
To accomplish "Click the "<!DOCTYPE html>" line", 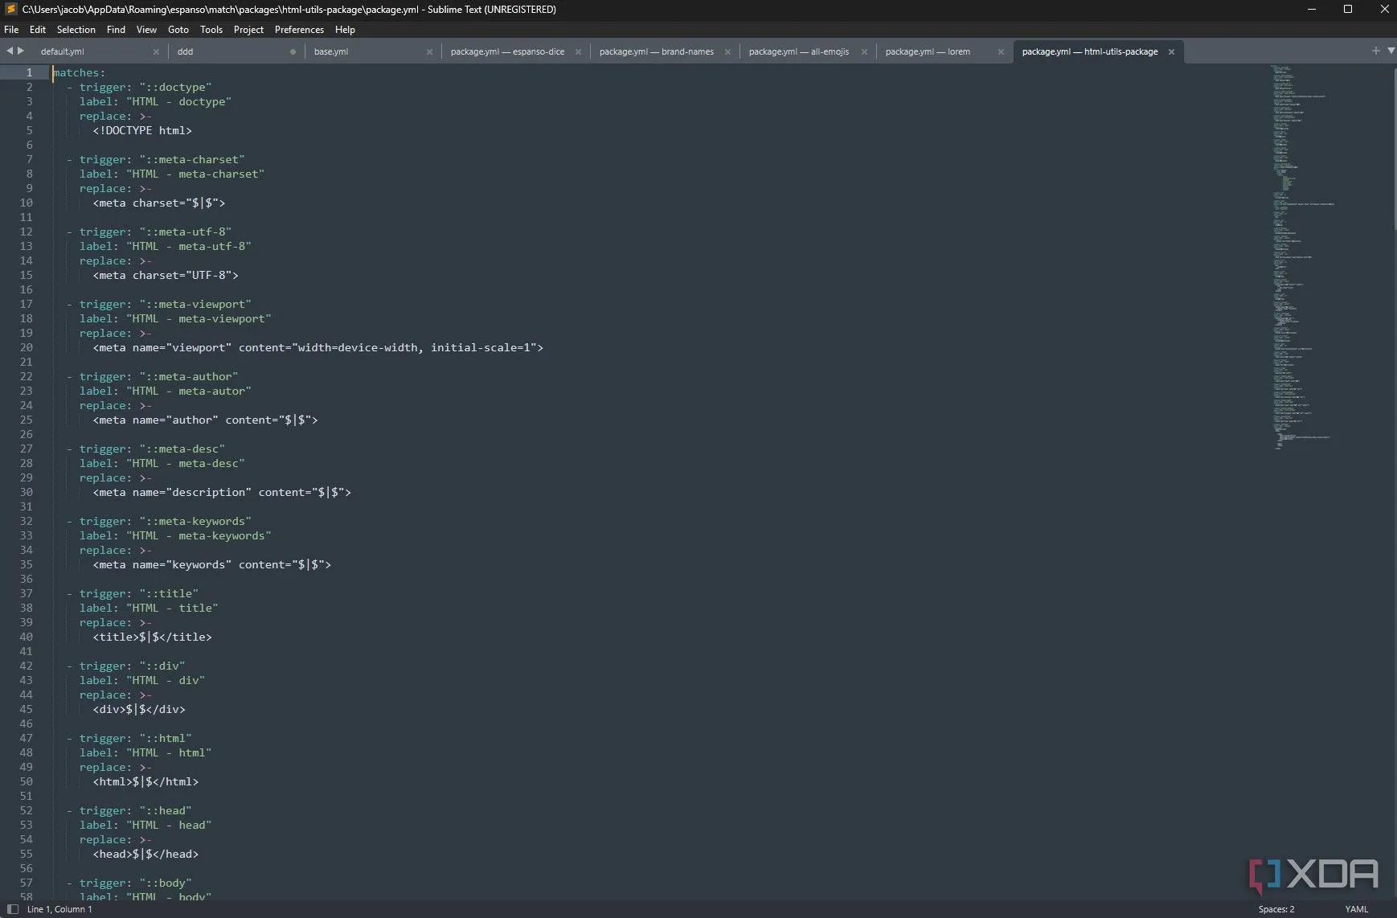I will tap(142, 130).
